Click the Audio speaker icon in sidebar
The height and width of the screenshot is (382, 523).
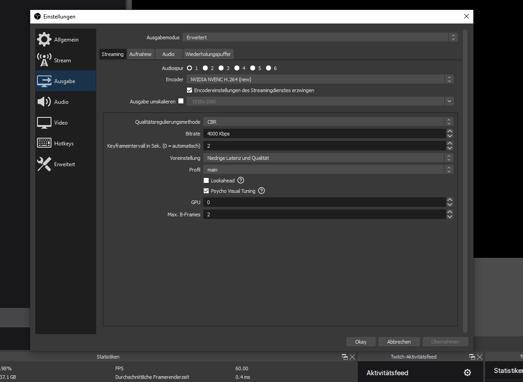44,102
